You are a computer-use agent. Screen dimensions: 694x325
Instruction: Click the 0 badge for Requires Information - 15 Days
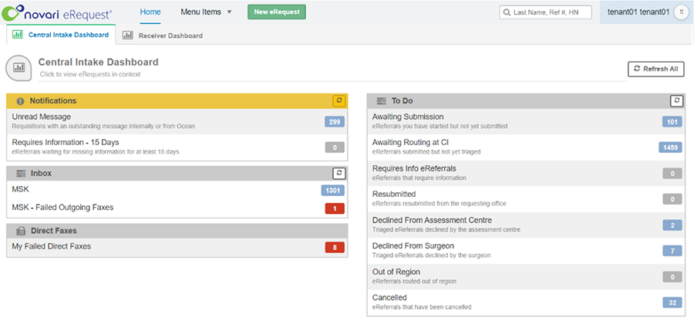coord(334,147)
